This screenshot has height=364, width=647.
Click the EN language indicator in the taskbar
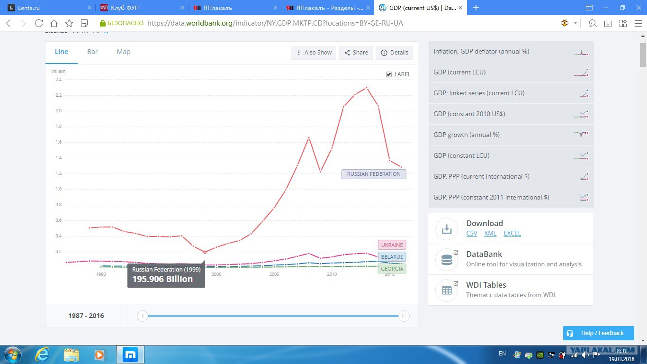(x=502, y=354)
